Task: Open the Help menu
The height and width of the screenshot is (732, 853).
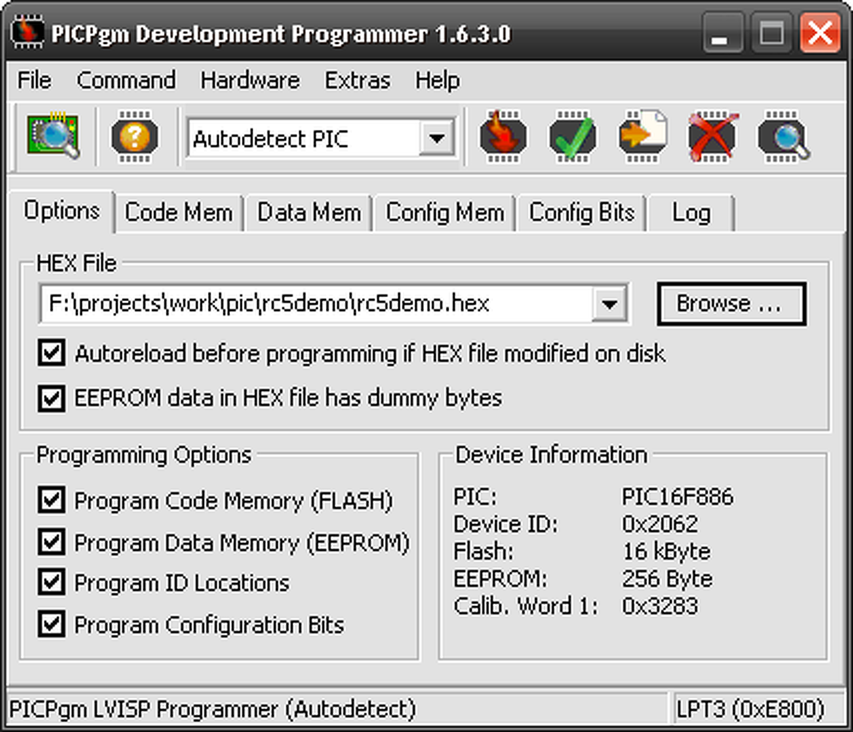Action: pyautogui.click(x=437, y=80)
